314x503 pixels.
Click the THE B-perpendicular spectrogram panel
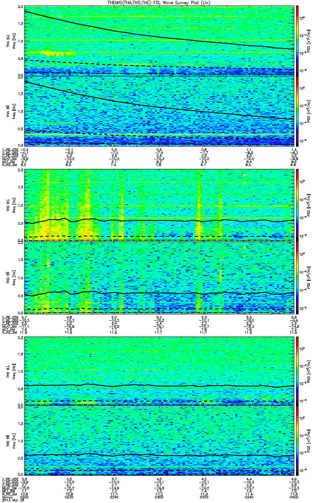pyautogui.click(x=159, y=371)
